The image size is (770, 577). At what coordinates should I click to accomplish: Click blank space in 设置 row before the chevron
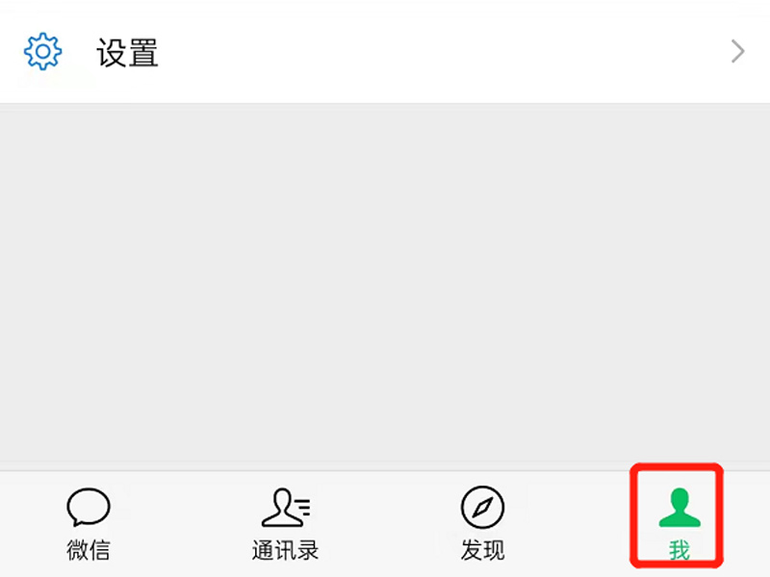[442, 52]
